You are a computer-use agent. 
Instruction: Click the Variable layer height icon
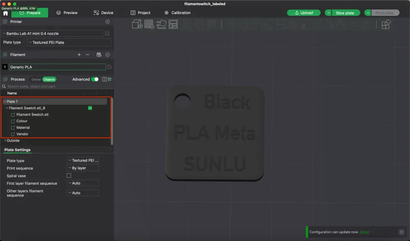[x=211, y=24]
